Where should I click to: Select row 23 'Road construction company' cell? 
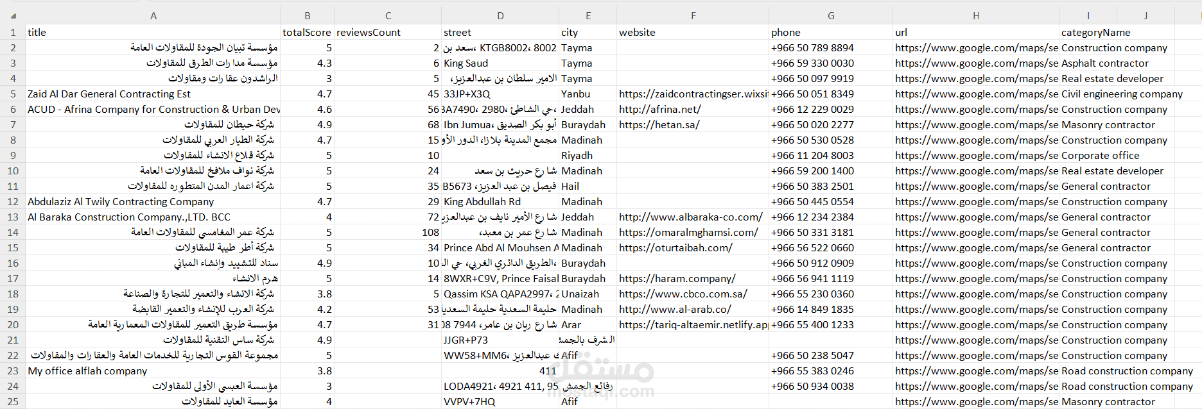point(1127,371)
